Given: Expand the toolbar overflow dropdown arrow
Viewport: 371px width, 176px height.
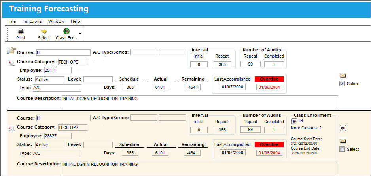Looking at the screenshot, I should 80,33.
